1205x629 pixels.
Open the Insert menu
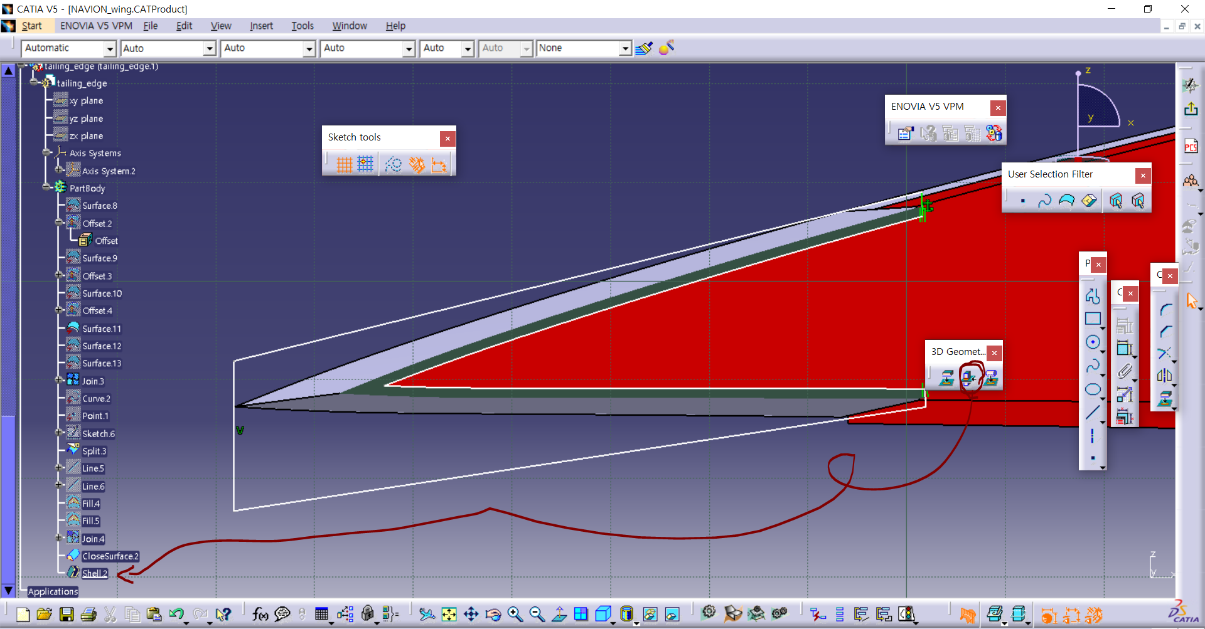(x=261, y=26)
